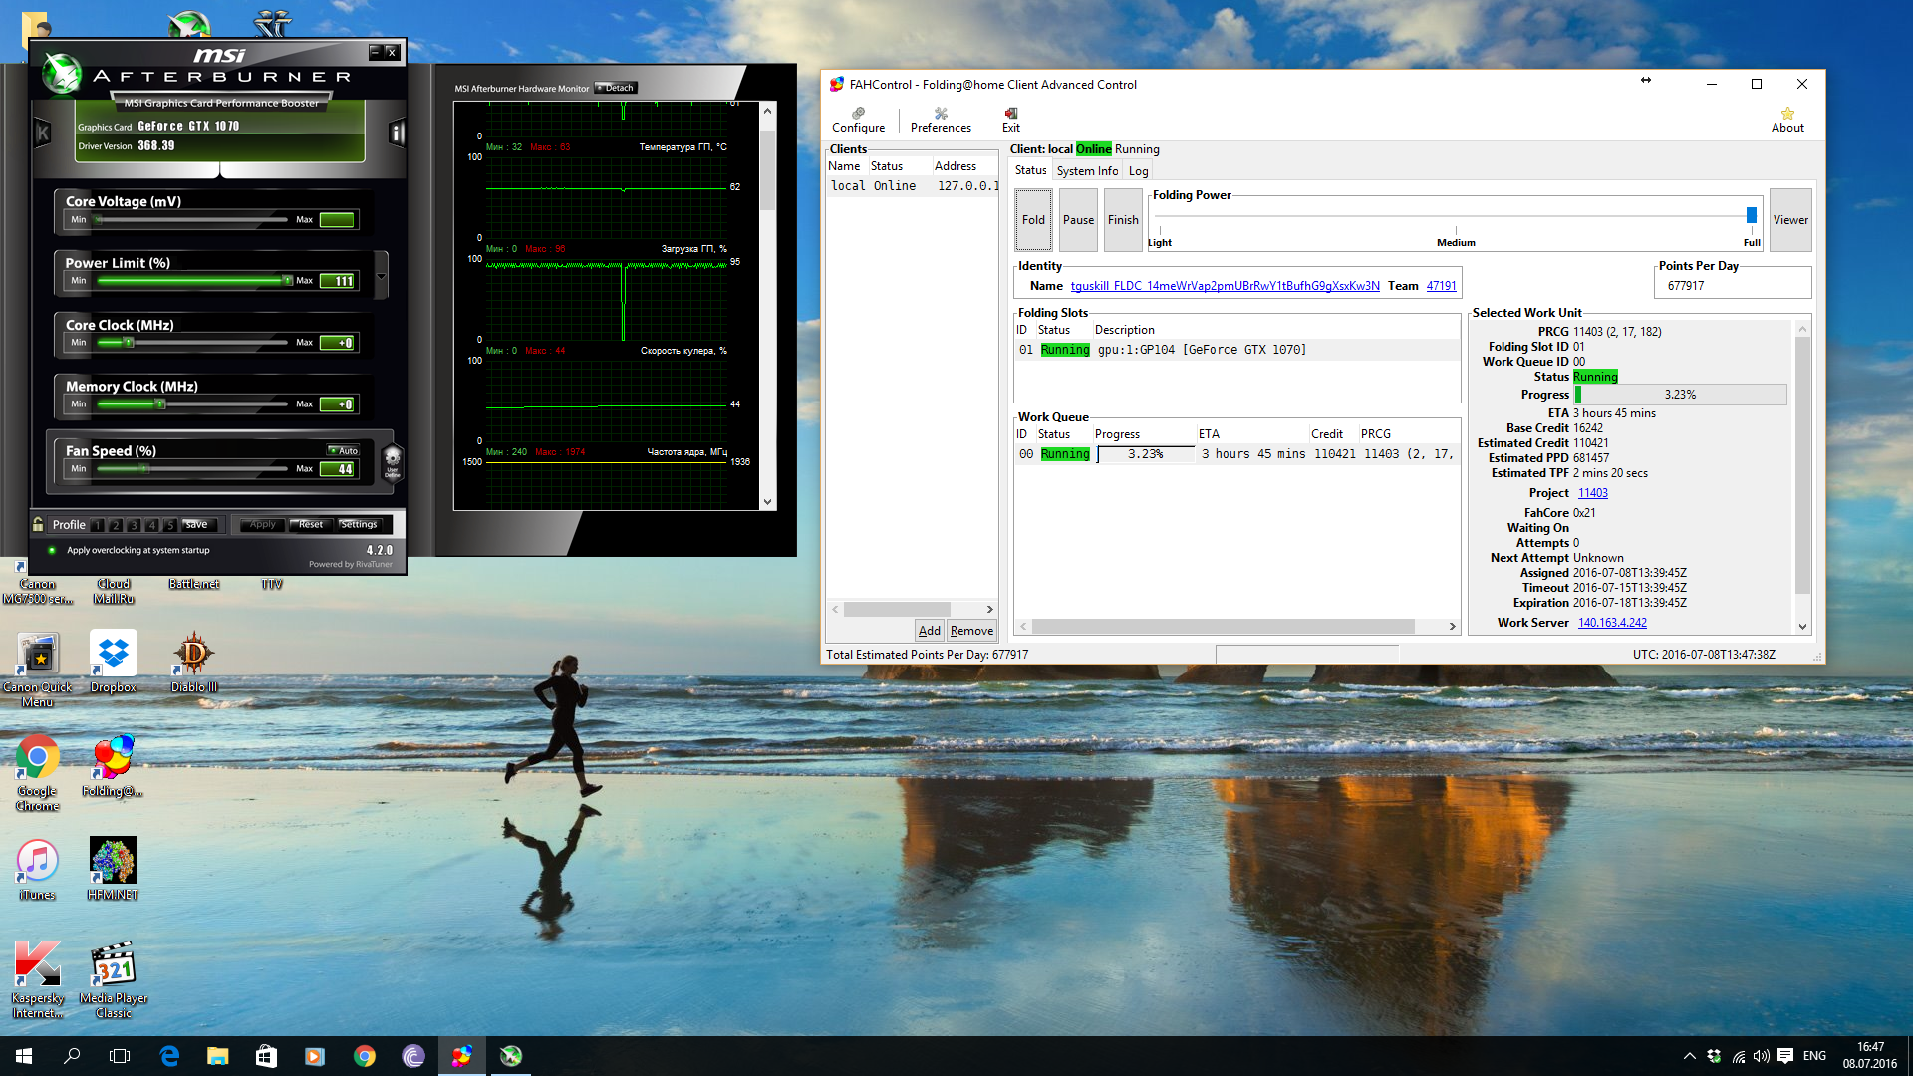This screenshot has width=1913, height=1076.
Task: Toggle Auto fan speed mode
Action: [343, 451]
